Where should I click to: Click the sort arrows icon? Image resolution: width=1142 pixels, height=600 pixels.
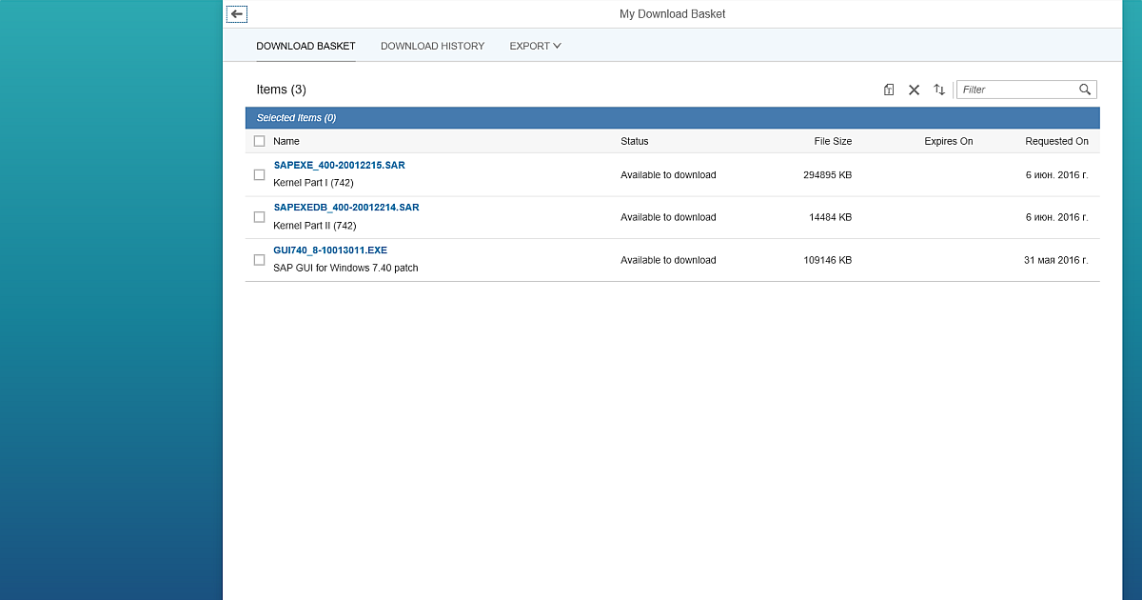pos(939,89)
